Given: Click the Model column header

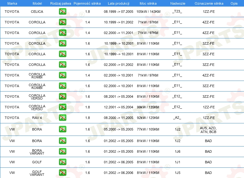Looking at the screenshot, I should 37,3.
